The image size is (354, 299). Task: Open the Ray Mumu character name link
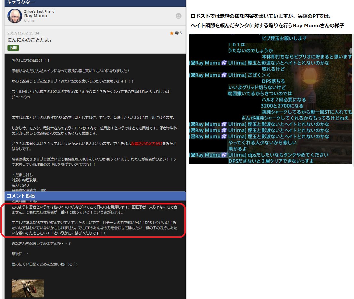pyautogui.click(x=36, y=16)
